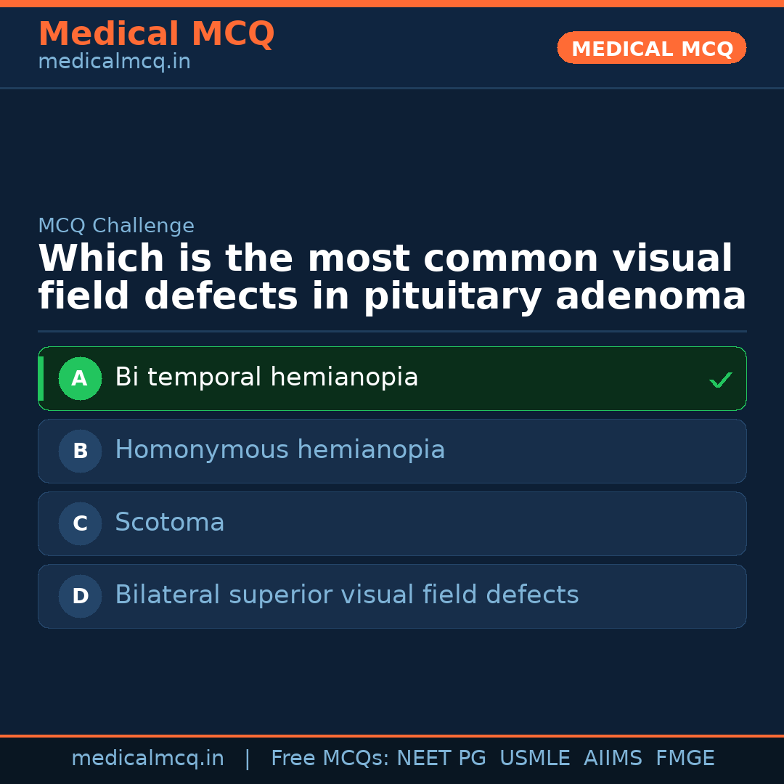This screenshot has width=784, height=784.
Task: Pick the Scotoma answer
Action: point(170,523)
